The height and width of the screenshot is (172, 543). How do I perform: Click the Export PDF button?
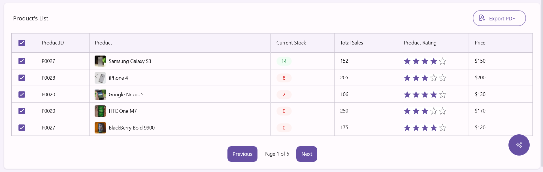pos(499,18)
